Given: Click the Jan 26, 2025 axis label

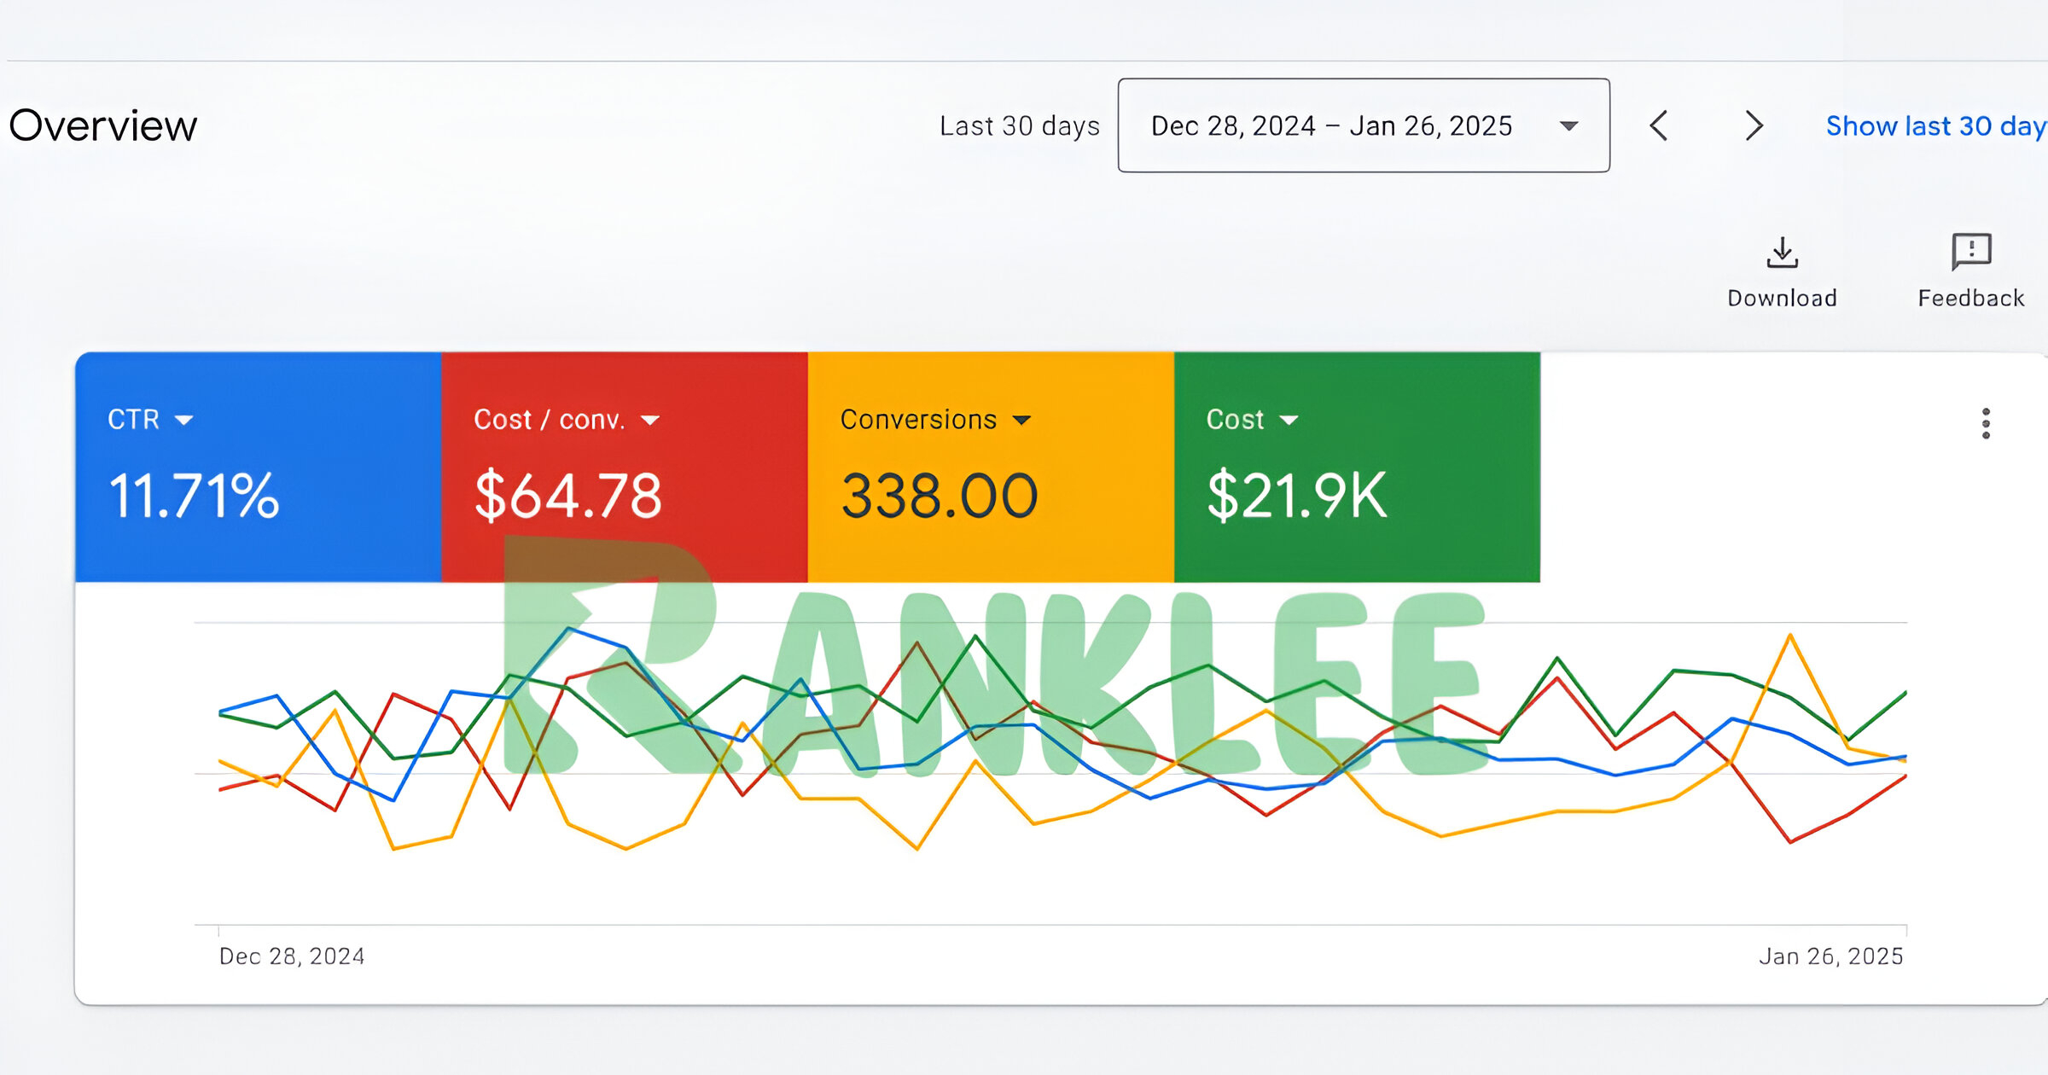Looking at the screenshot, I should (x=1830, y=956).
